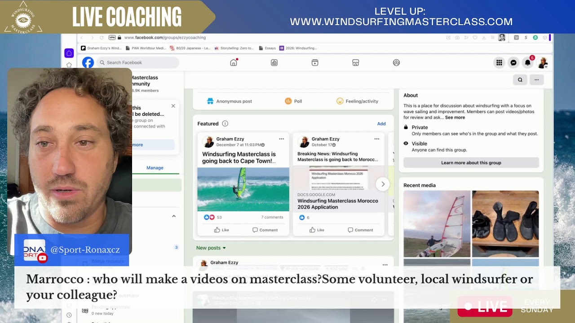The width and height of the screenshot is (575, 323).
Task: Open the wetsuit boots recent media photo
Action: click(x=505, y=224)
